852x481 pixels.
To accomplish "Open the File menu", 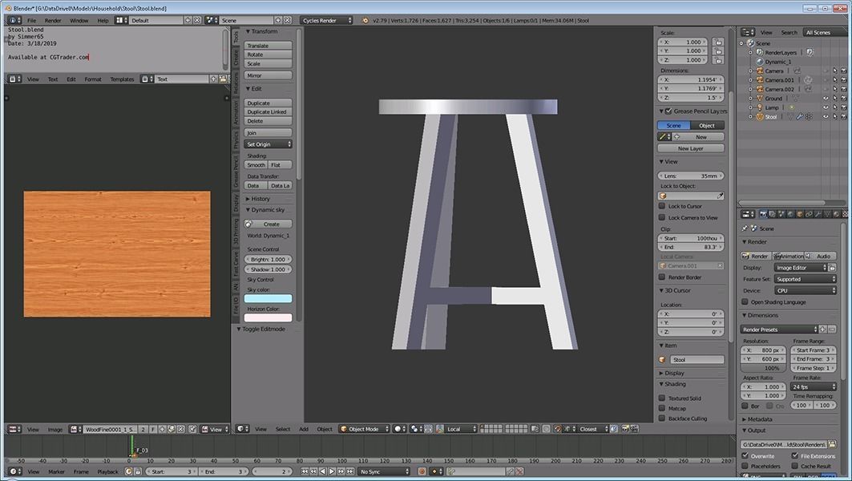I will 31,21.
